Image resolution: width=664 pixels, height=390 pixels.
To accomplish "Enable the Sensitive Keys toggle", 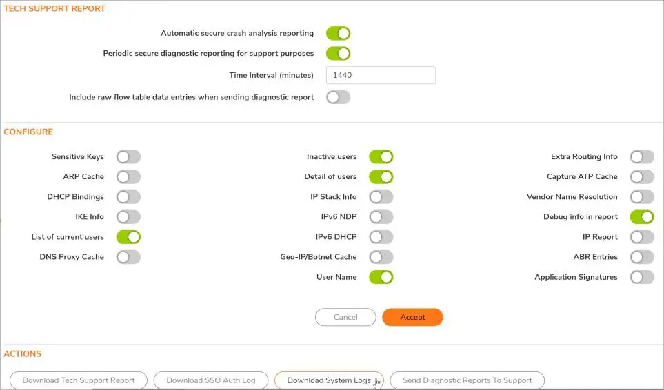I will (x=128, y=157).
